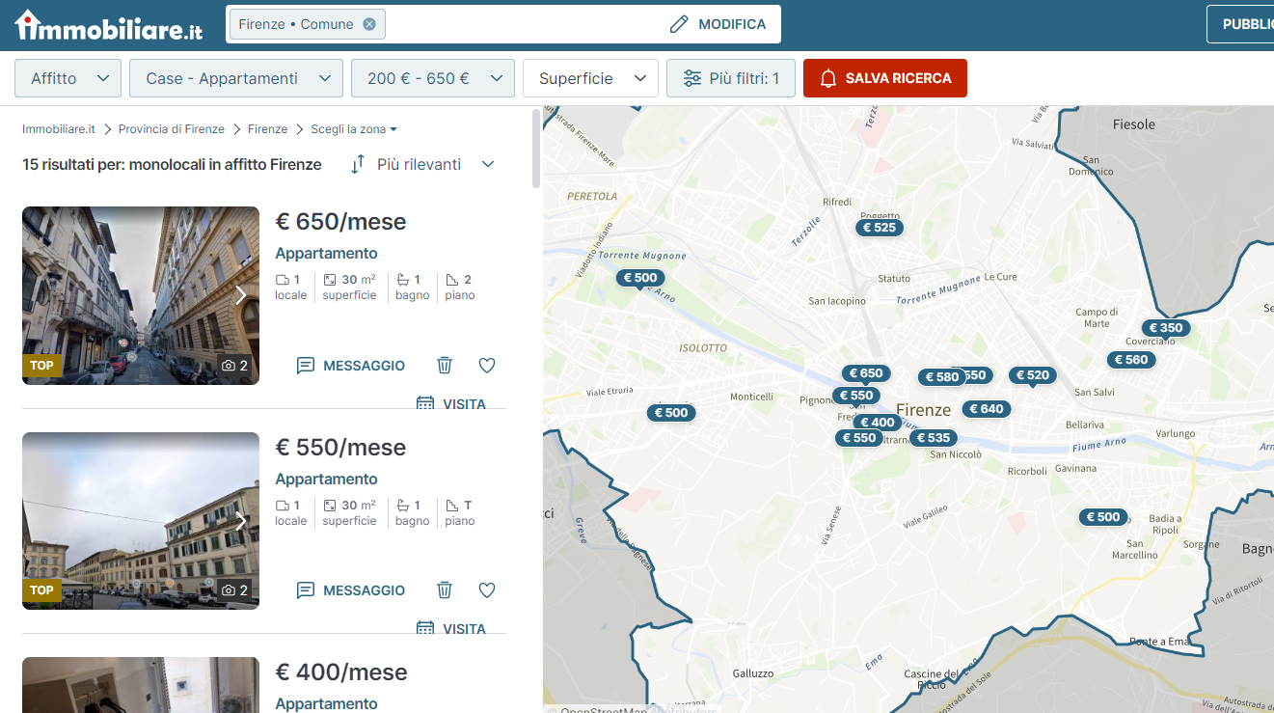Click the € 500 map marker near Monticelli
The image size is (1274, 713).
(x=671, y=413)
